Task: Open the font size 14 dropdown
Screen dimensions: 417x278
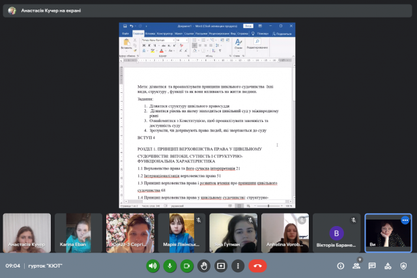Action: coord(187,40)
